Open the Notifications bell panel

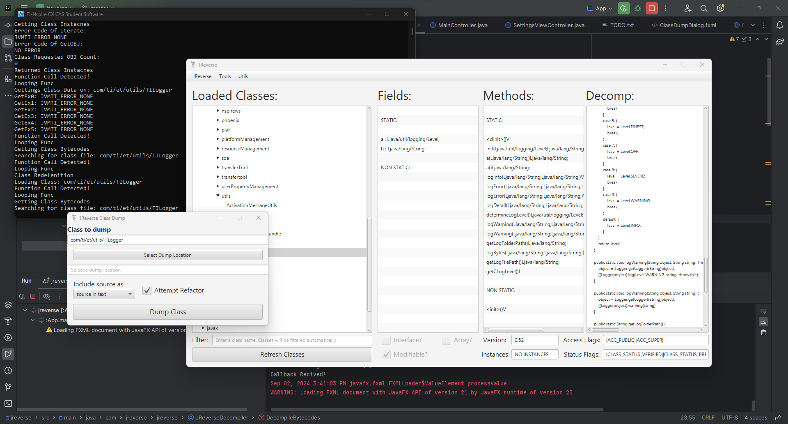point(780,25)
